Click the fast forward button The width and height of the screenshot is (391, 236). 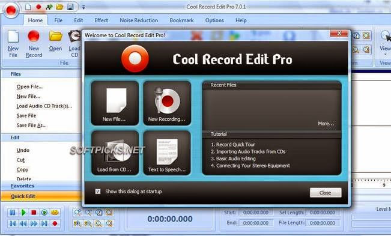34,223
